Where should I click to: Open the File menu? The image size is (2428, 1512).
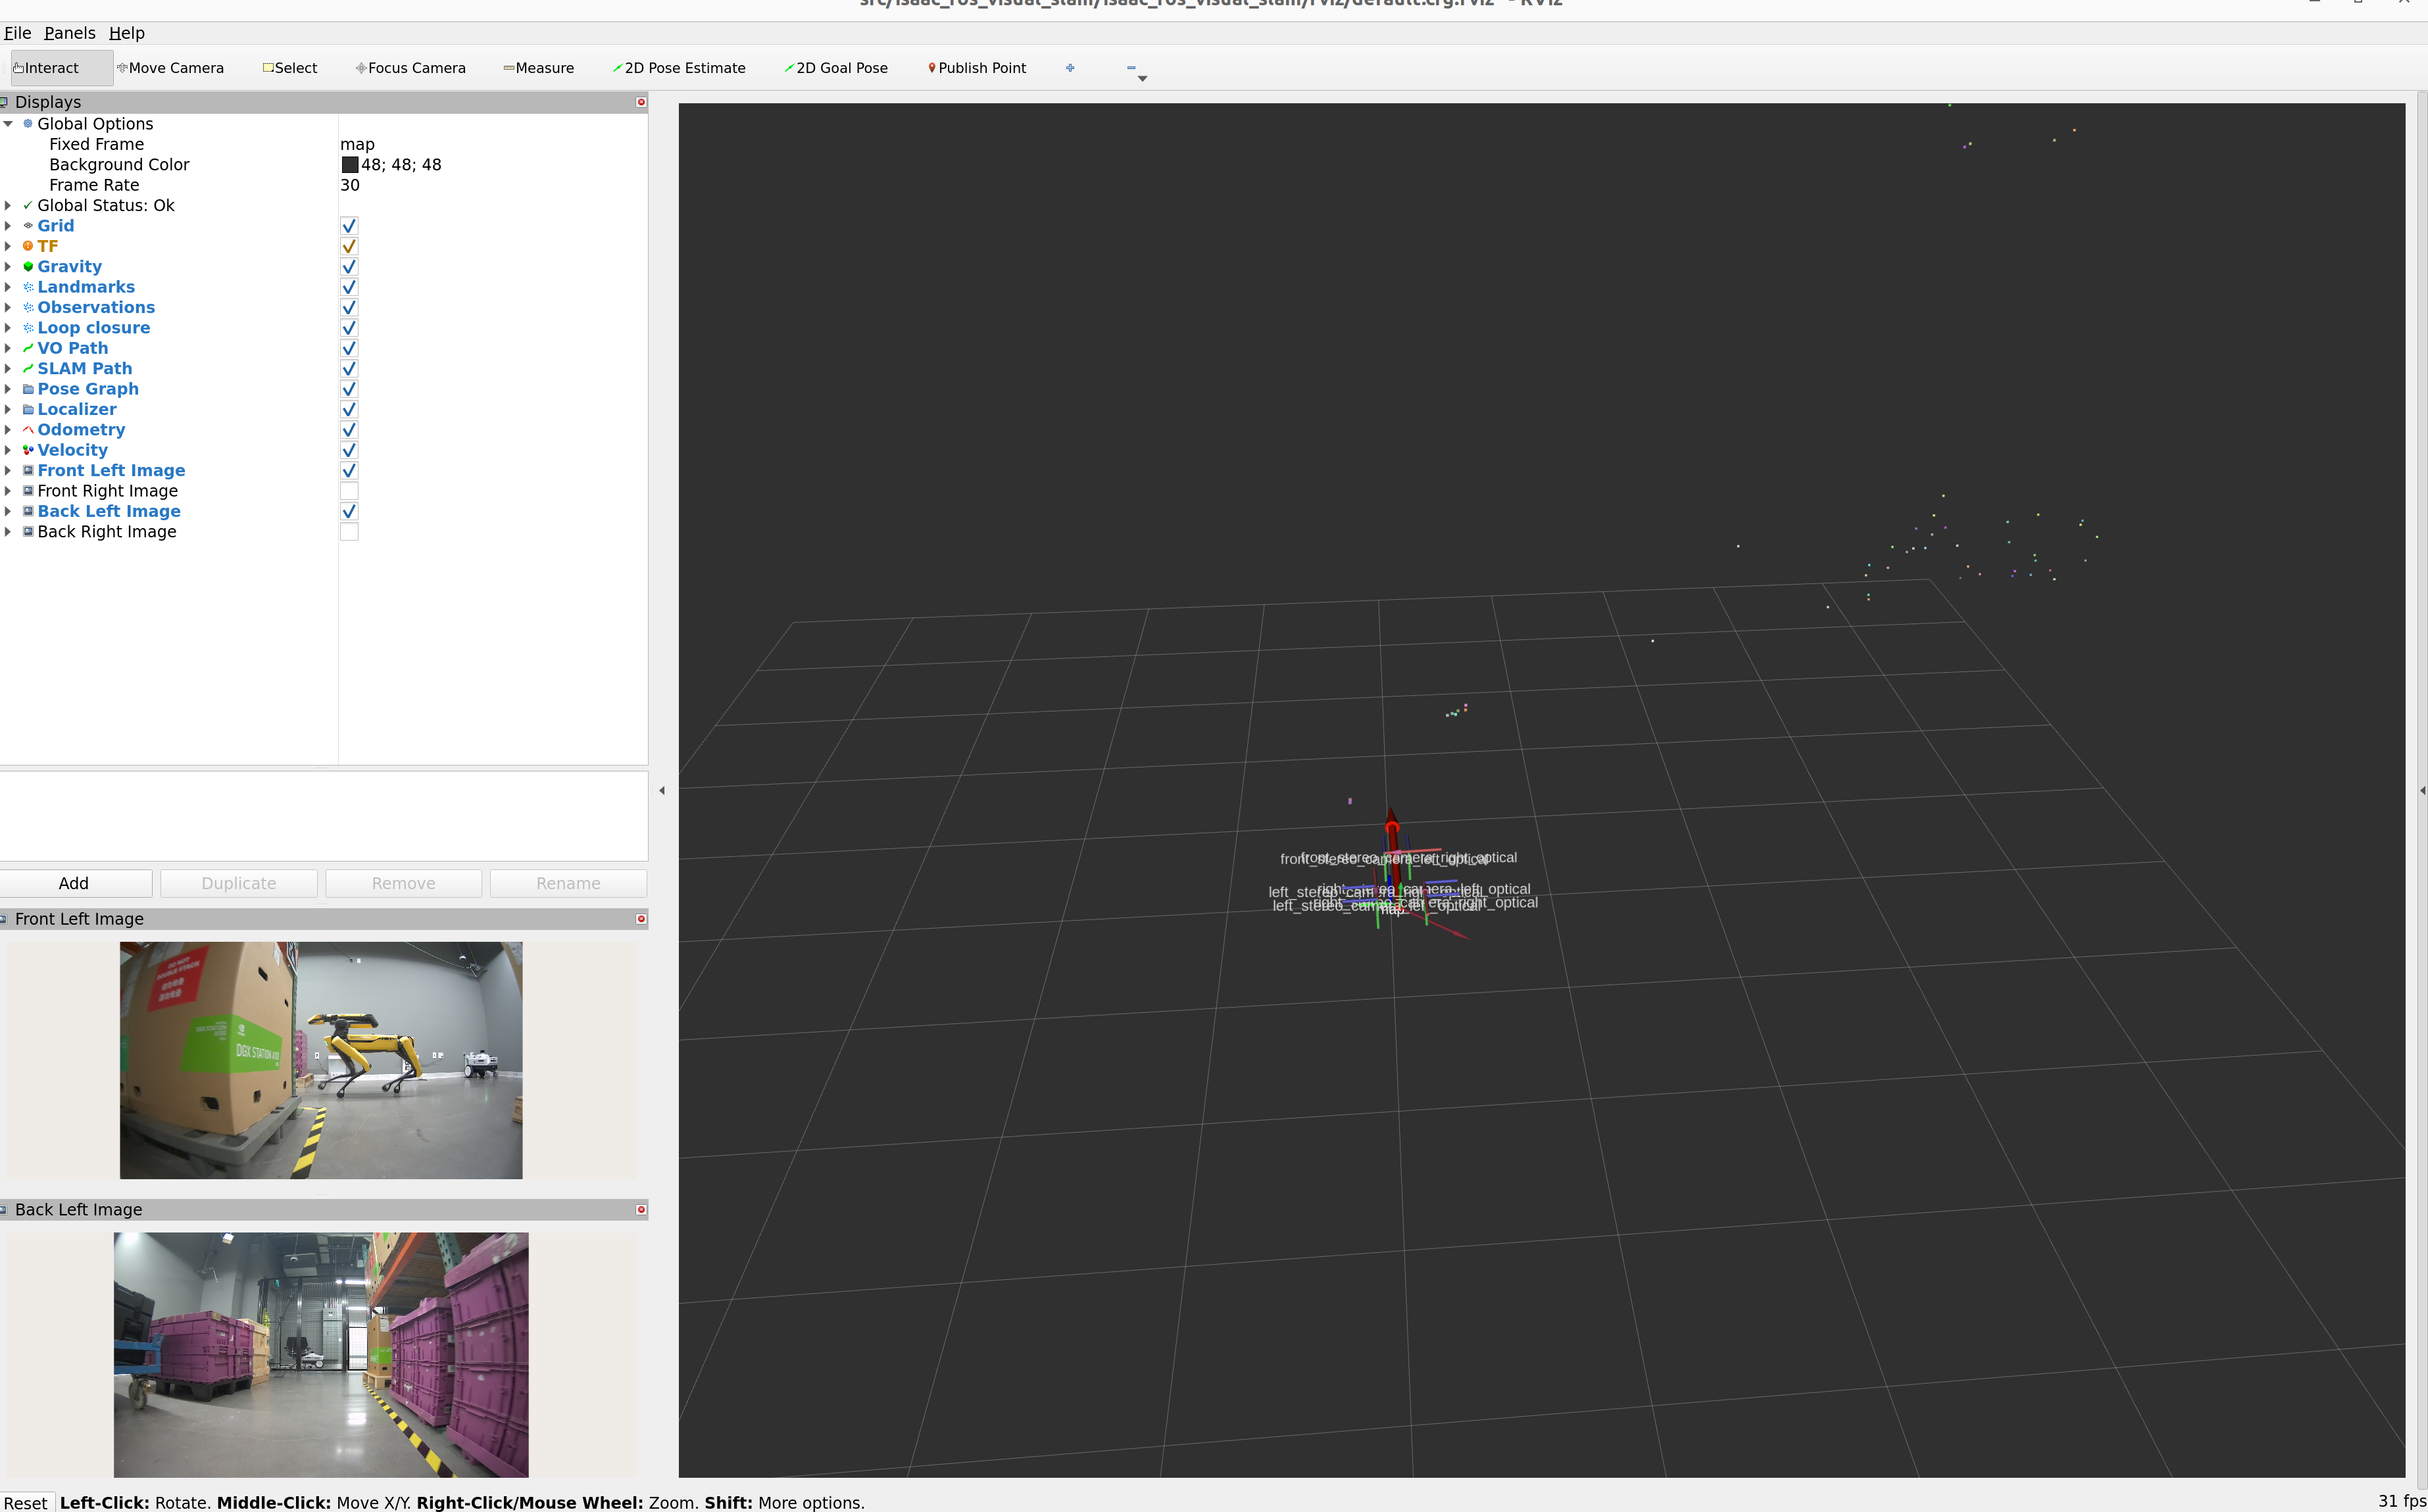click(x=17, y=32)
